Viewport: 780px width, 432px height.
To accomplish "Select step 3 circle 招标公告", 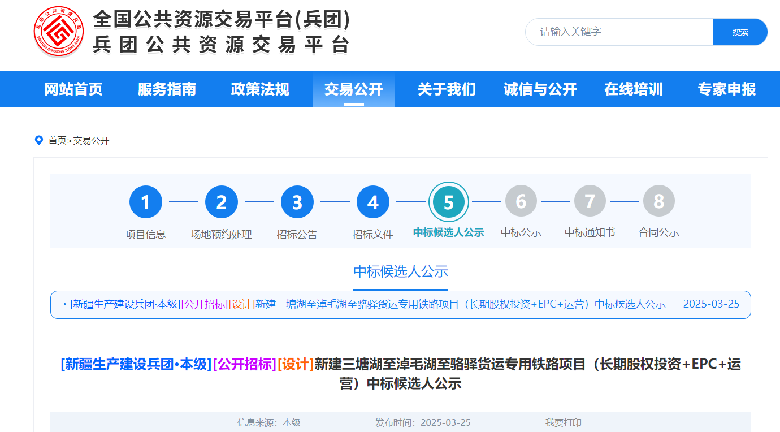I will 297,202.
